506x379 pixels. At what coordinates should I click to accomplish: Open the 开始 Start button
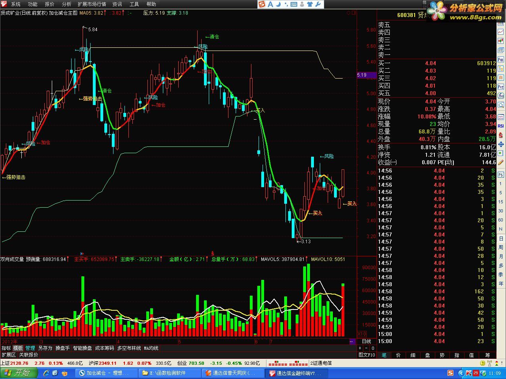(19, 373)
